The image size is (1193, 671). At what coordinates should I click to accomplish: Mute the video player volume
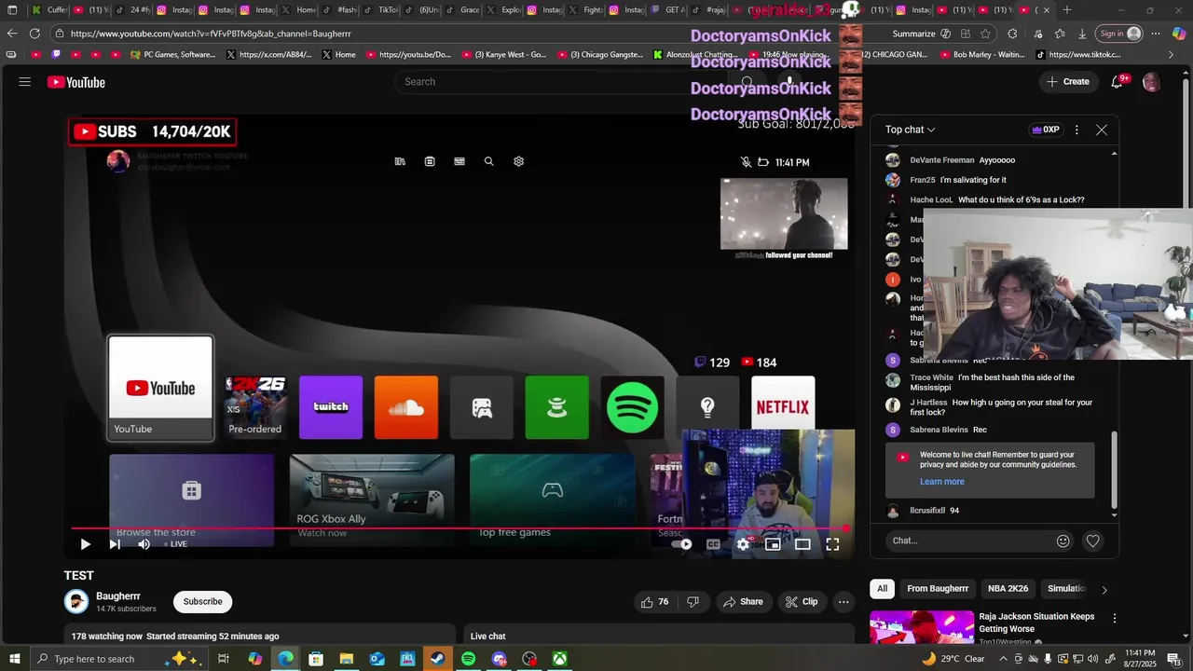[144, 544]
